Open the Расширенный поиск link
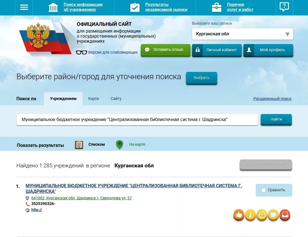This screenshot has width=308, height=237. pyautogui.click(x=273, y=99)
